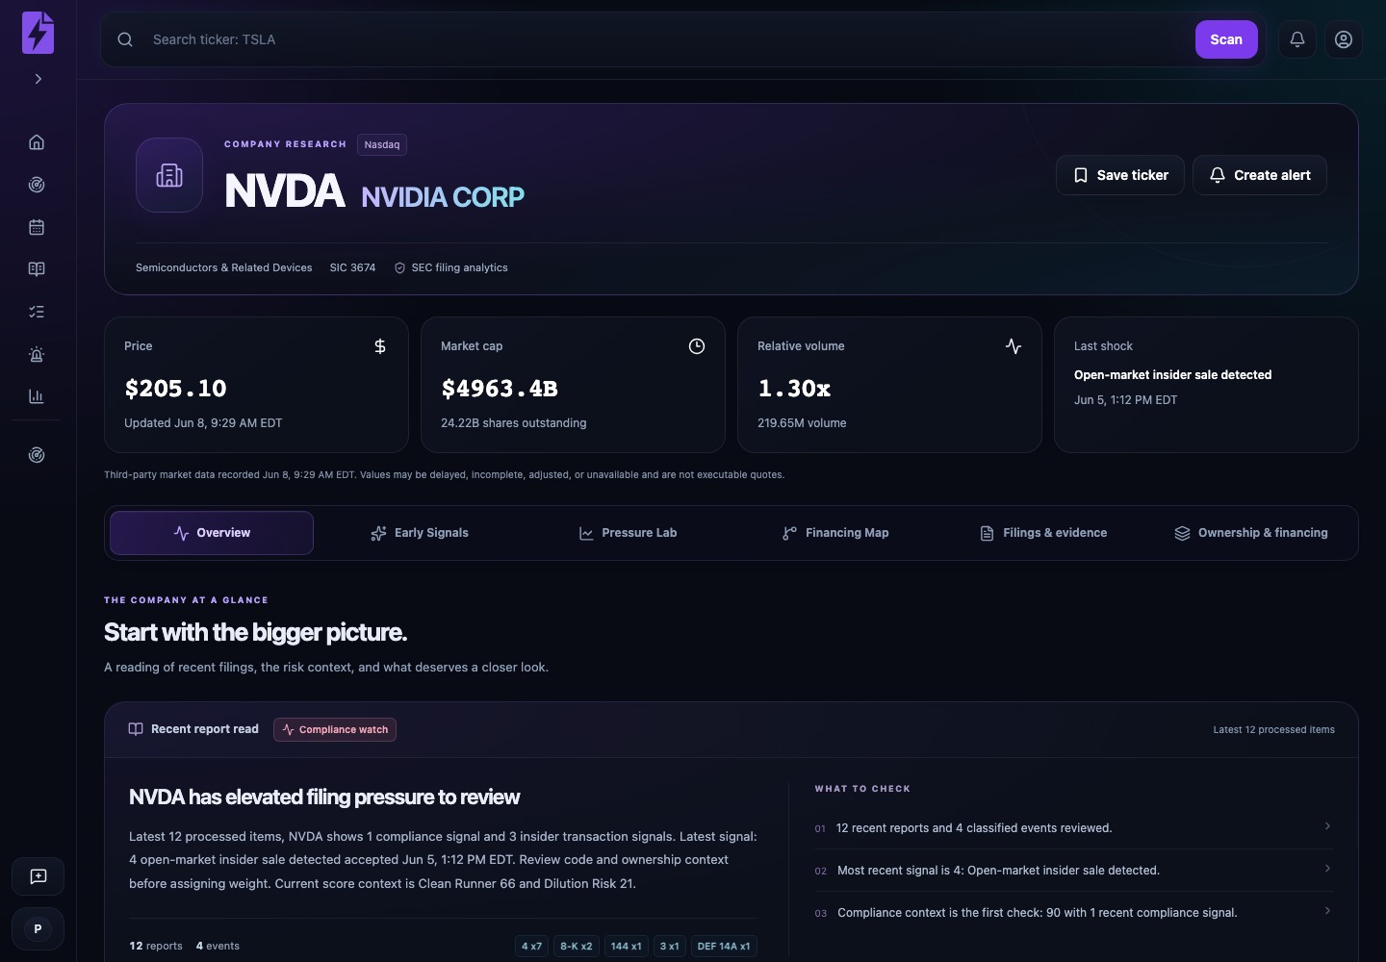The height and width of the screenshot is (962, 1386).
Task: Click the Compliance watch badge
Action: (x=335, y=729)
